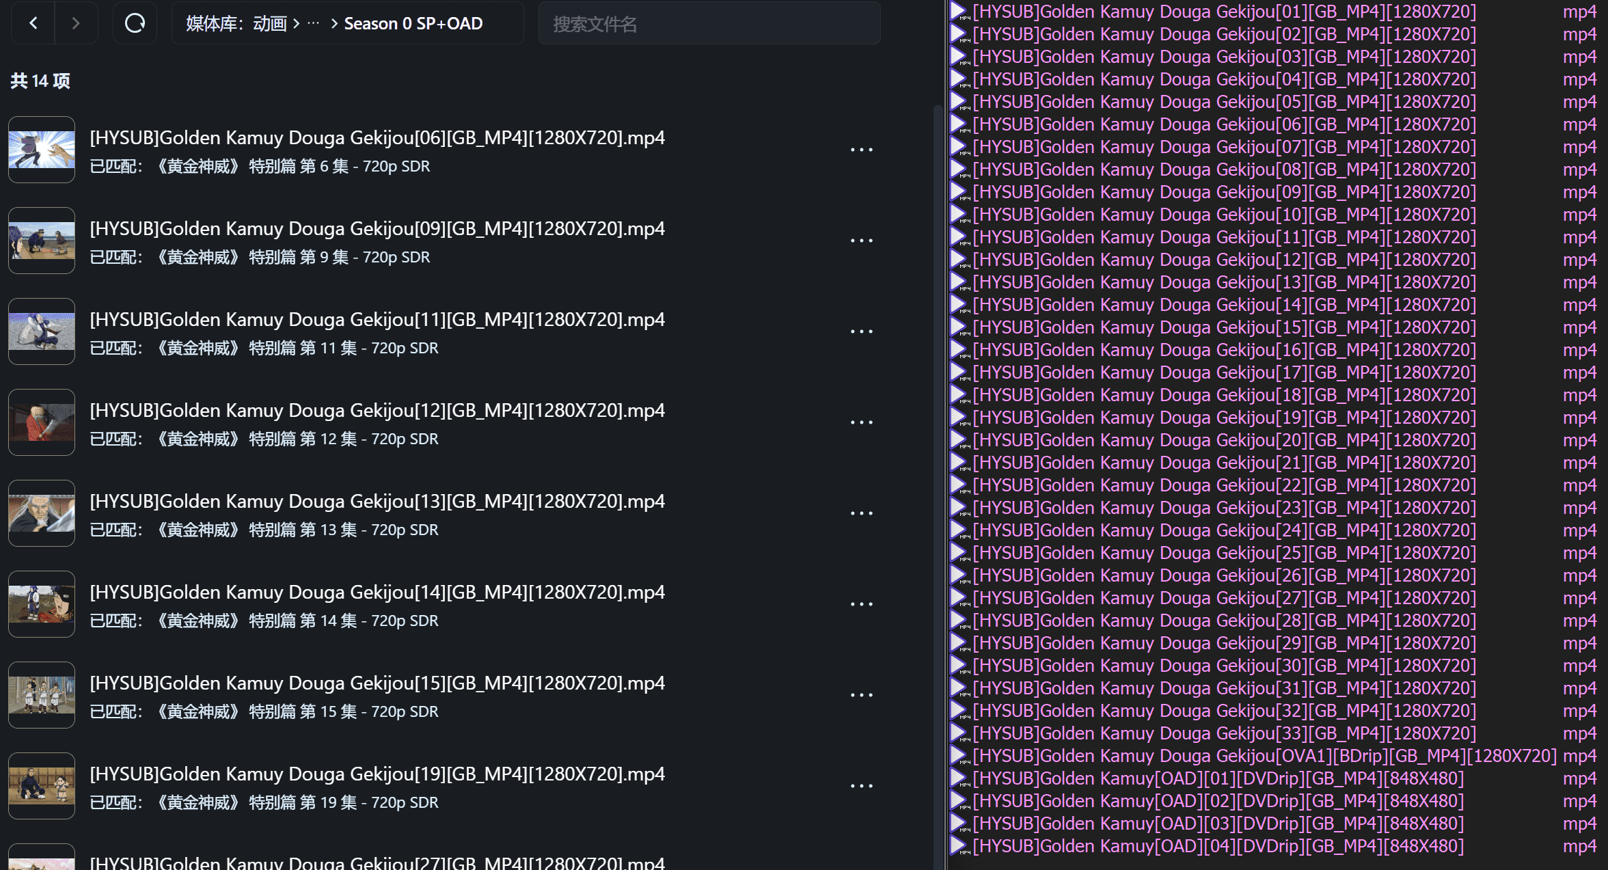Select Gekijou[07][GB_MP4] file in right file list
This screenshot has width=1608, height=870.
(x=1225, y=147)
